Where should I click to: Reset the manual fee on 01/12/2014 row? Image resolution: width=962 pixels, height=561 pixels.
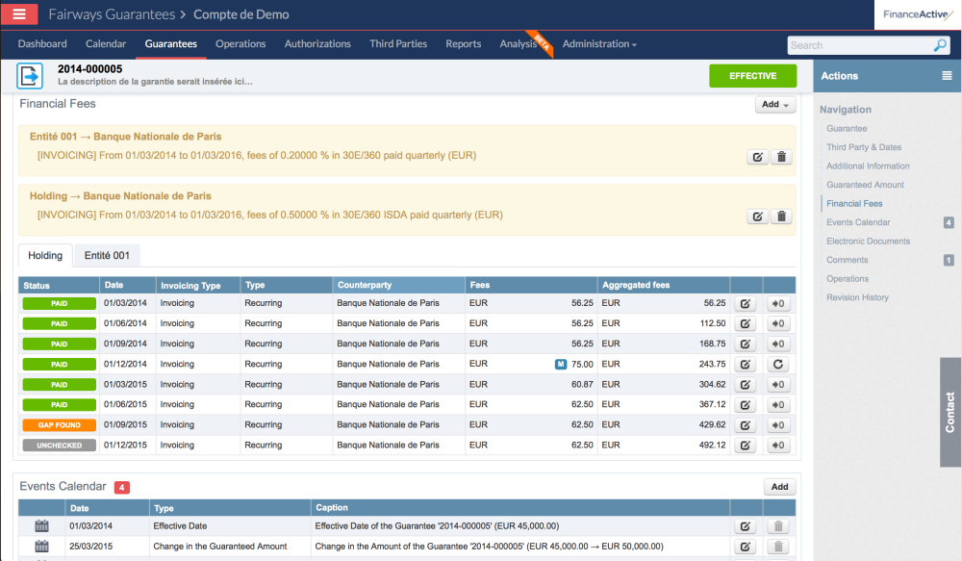click(778, 365)
